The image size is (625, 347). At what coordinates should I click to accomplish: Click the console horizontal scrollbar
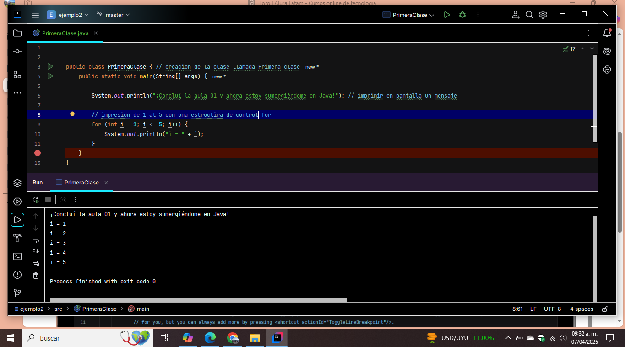click(x=198, y=300)
